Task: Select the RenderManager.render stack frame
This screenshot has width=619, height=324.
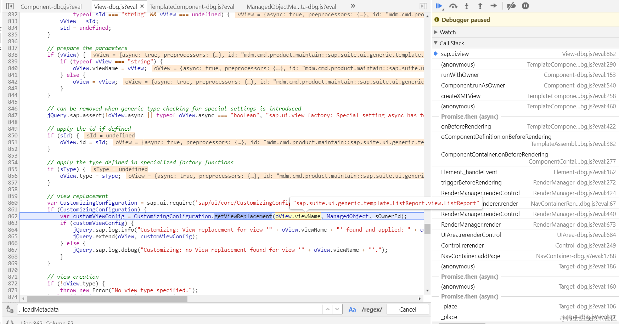Action: pyautogui.click(x=525, y=224)
